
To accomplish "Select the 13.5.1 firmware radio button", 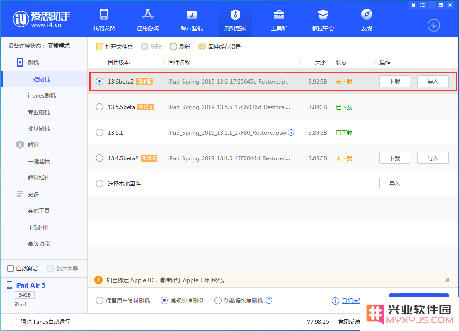I will pos(99,132).
